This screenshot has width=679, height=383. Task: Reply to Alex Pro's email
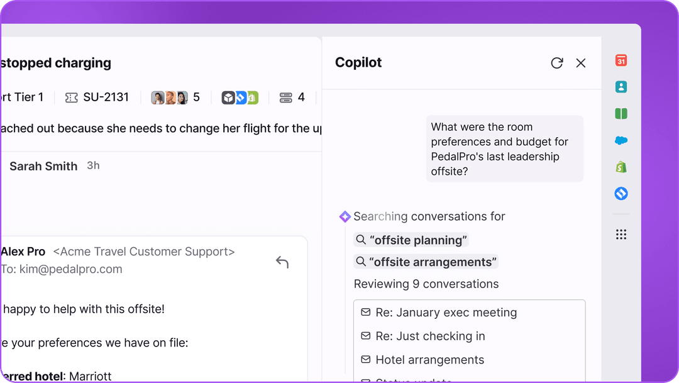click(x=282, y=262)
